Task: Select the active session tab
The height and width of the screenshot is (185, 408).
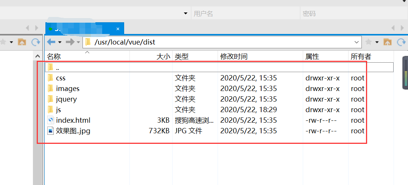Action: pos(84,28)
